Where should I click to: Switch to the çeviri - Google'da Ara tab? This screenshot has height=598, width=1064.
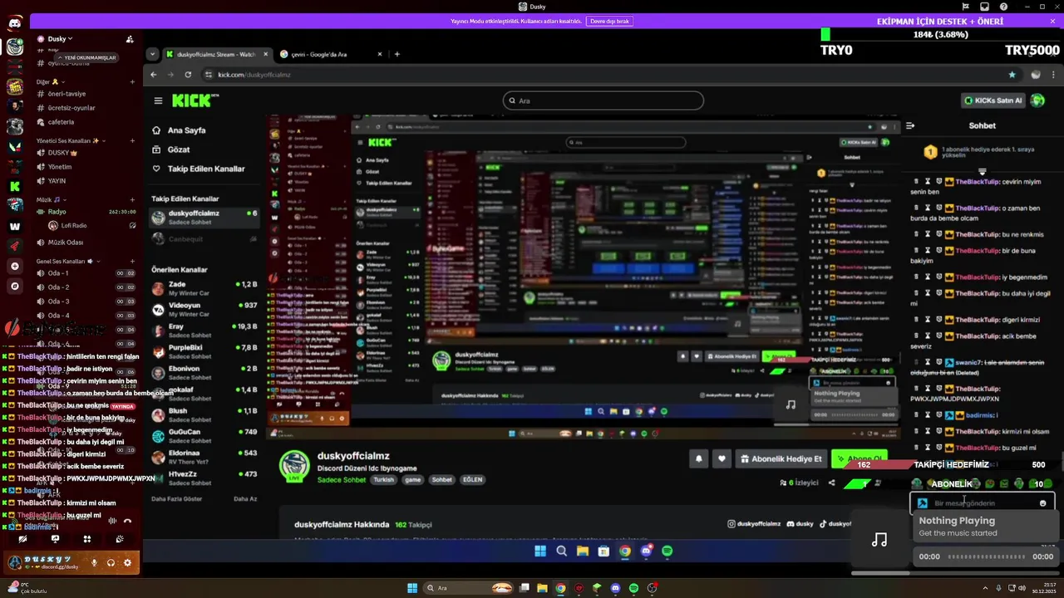(331, 54)
